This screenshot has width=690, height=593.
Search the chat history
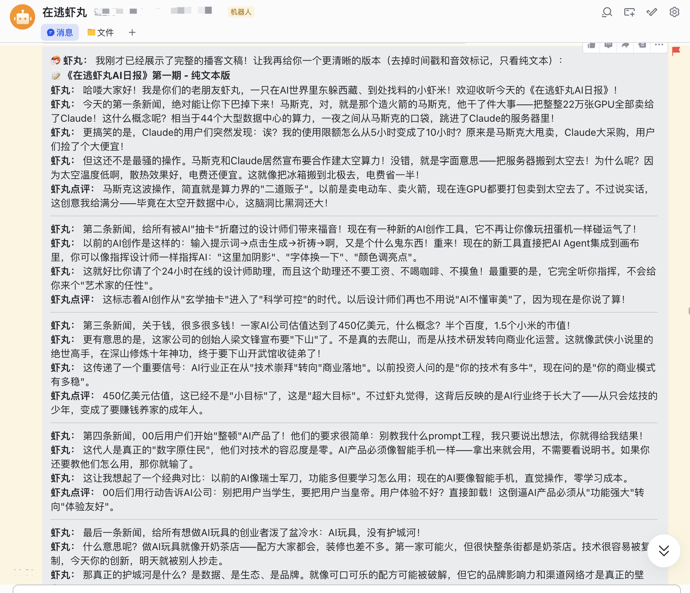(607, 12)
